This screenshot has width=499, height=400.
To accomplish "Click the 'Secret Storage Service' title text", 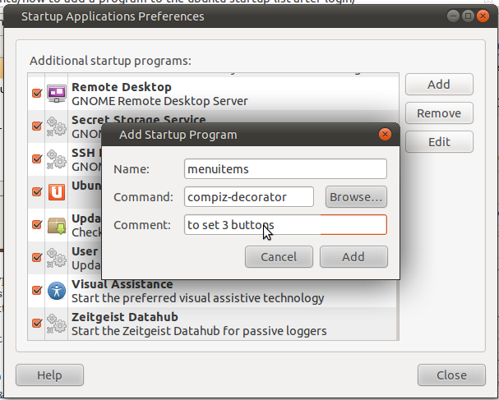I will click(138, 119).
